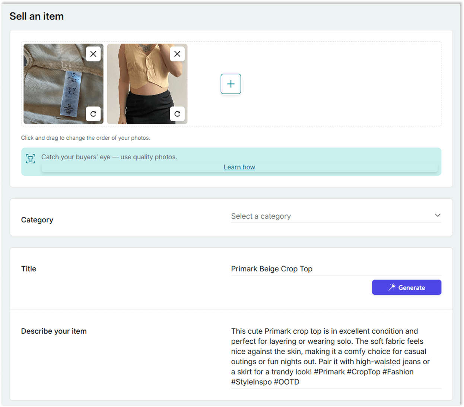Delete the photo of the worn crop top

[177, 54]
